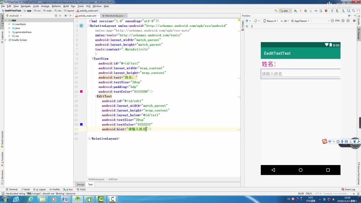Switch to MainActivity.java tab
Viewport: 361px width, 203px height.
click(114, 16)
